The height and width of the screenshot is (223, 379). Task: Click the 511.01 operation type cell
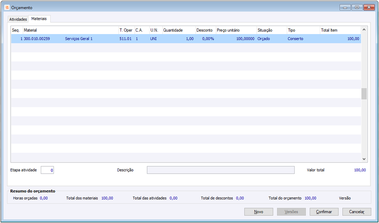pyautogui.click(x=126, y=39)
